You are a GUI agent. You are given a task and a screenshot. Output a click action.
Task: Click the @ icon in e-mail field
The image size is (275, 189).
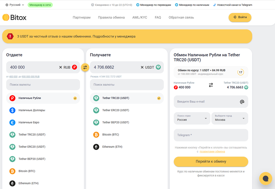[x=242, y=102]
